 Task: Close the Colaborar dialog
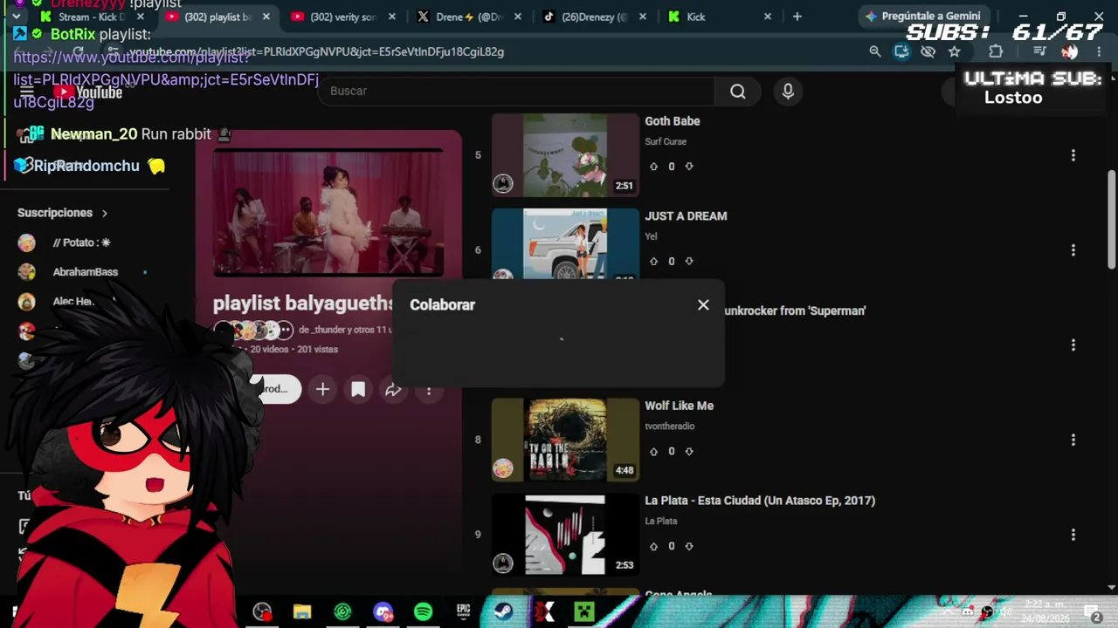703,304
